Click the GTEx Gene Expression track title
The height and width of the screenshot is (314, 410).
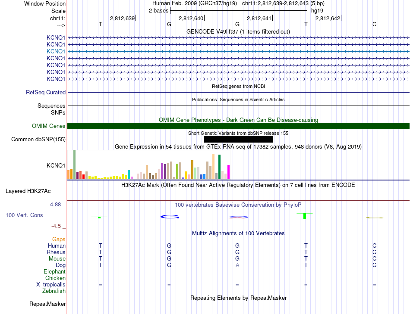tap(238, 147)
